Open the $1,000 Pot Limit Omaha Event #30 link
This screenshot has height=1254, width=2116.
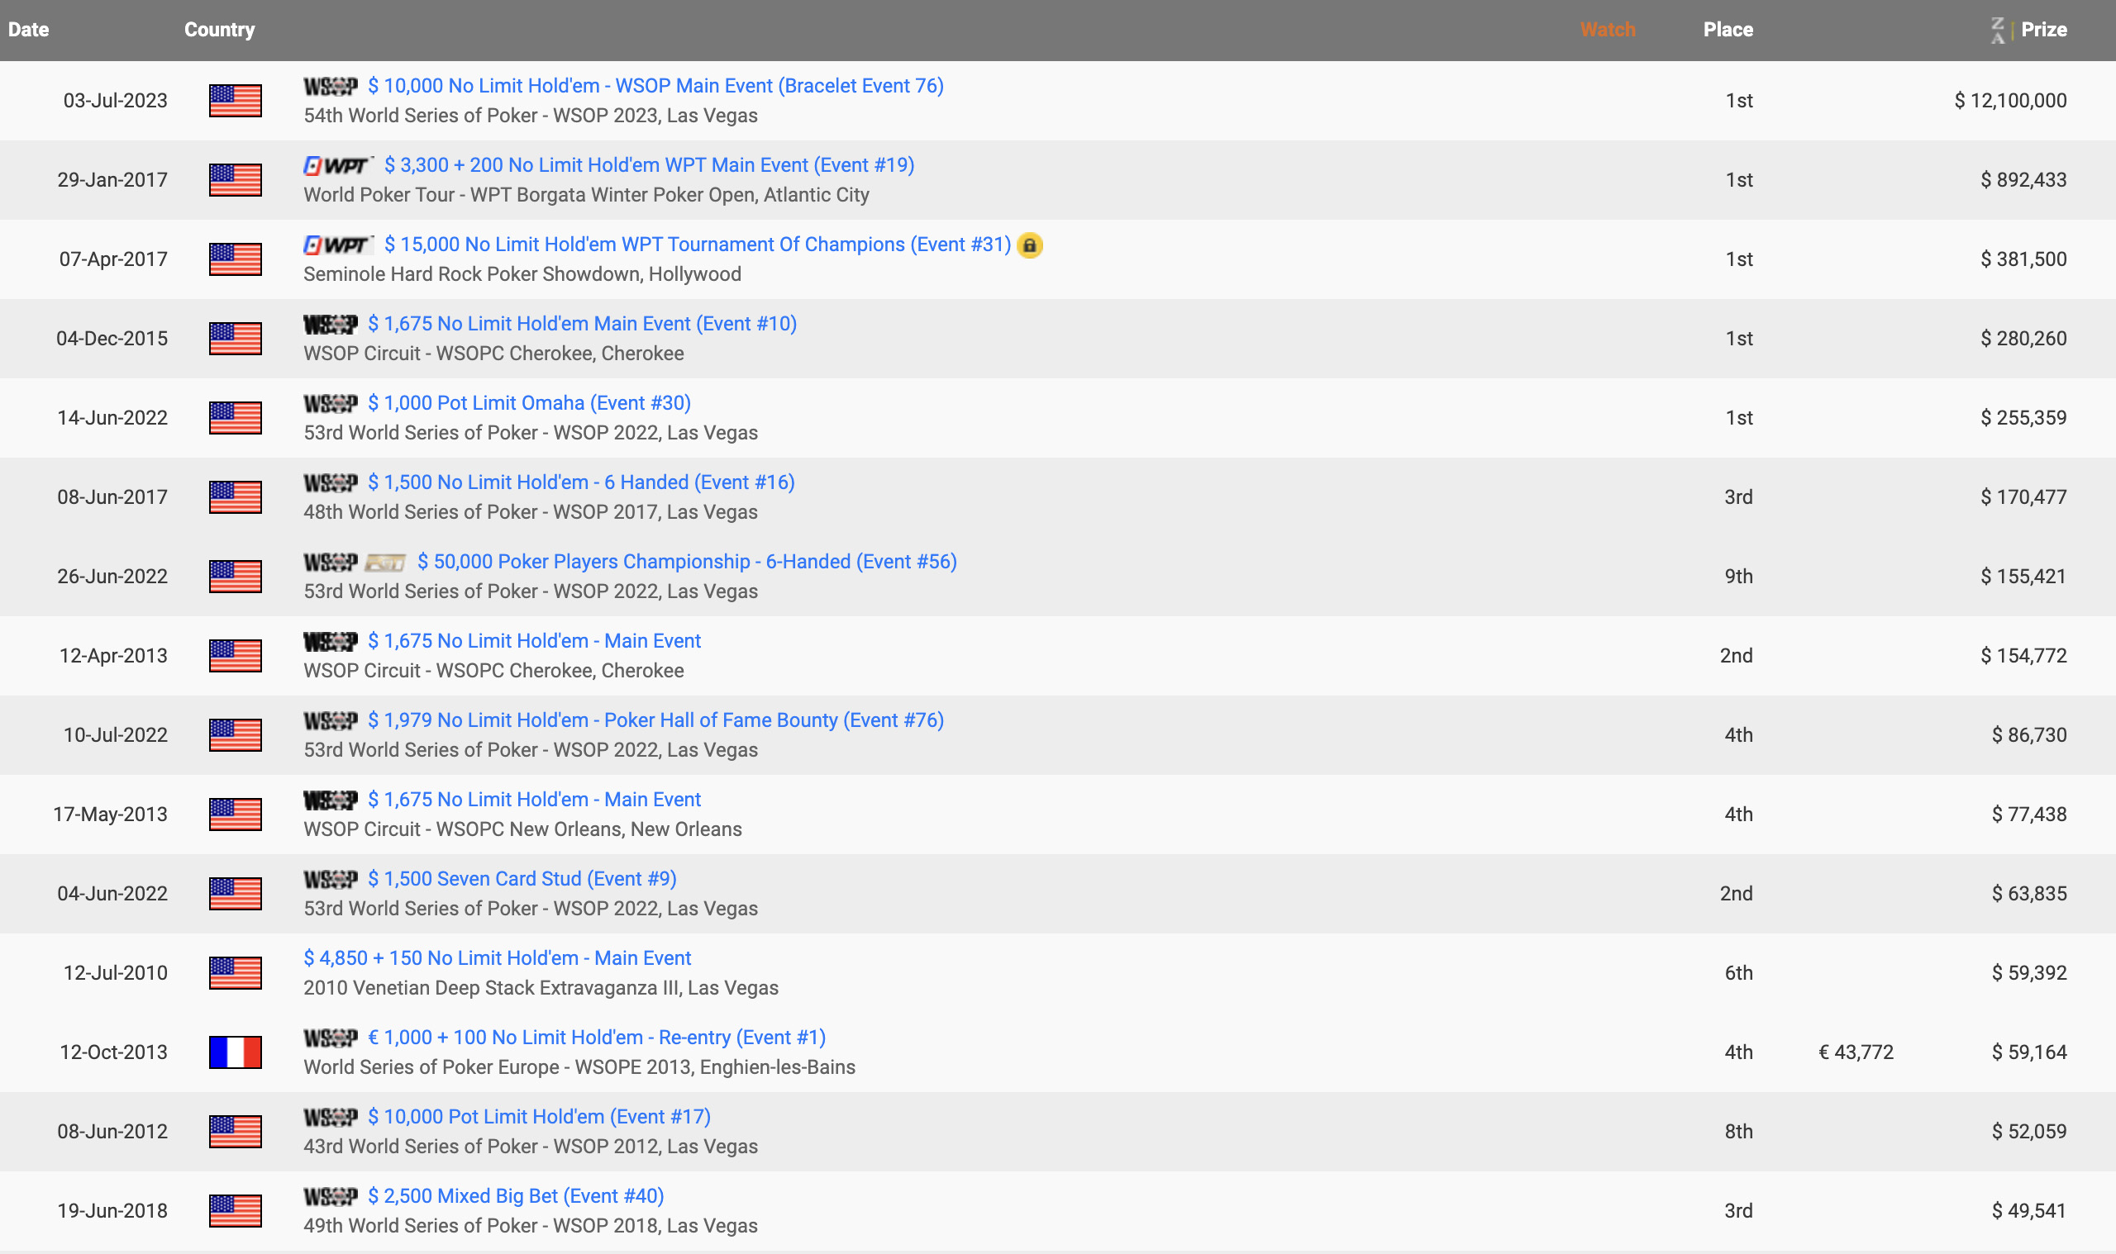click(x=529, y=403)
